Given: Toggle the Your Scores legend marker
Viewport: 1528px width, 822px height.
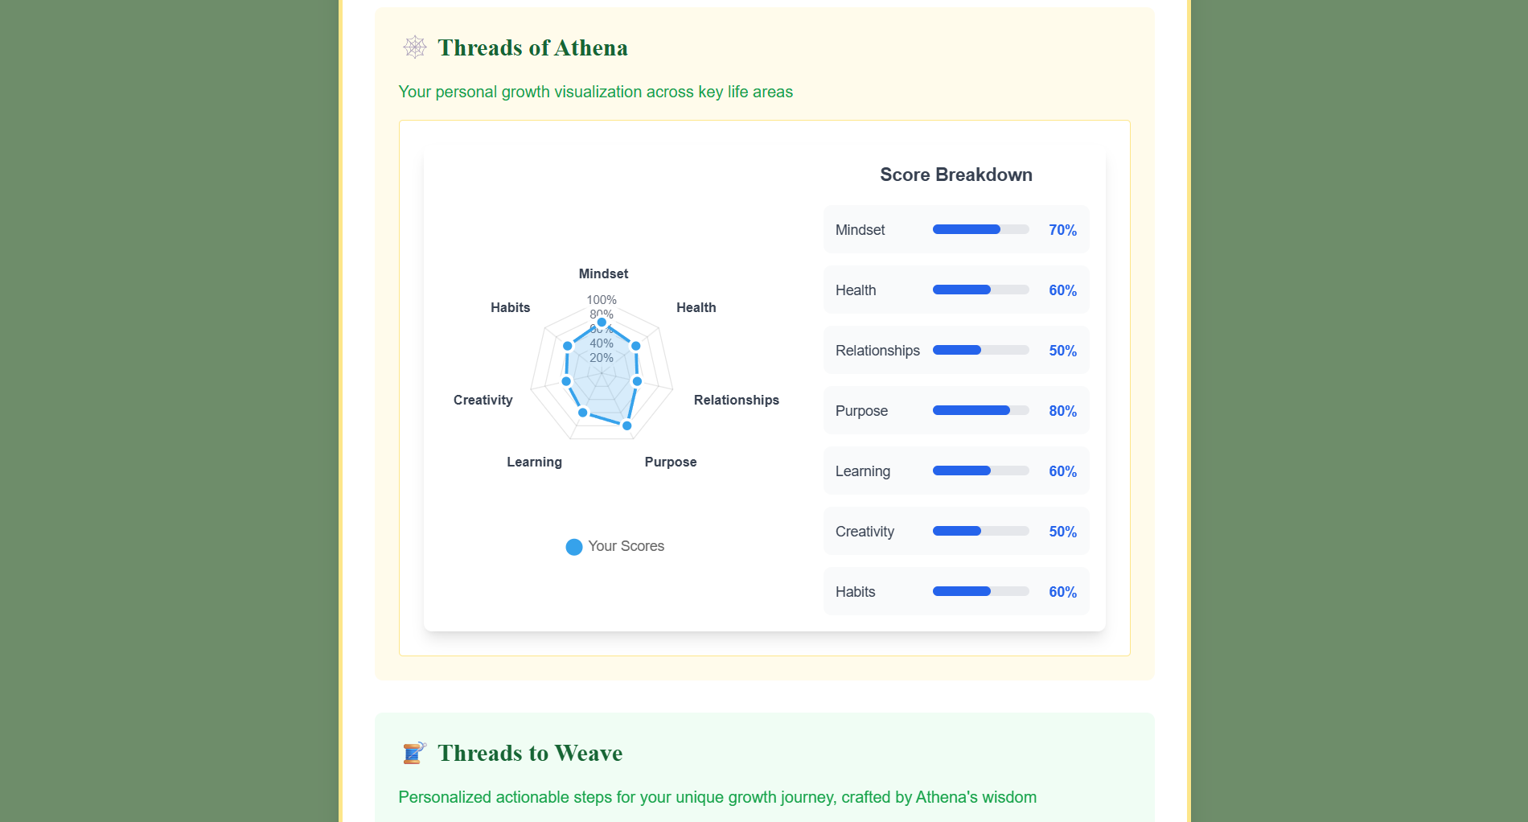Looking at the screenshot, I should click(574, 547).
